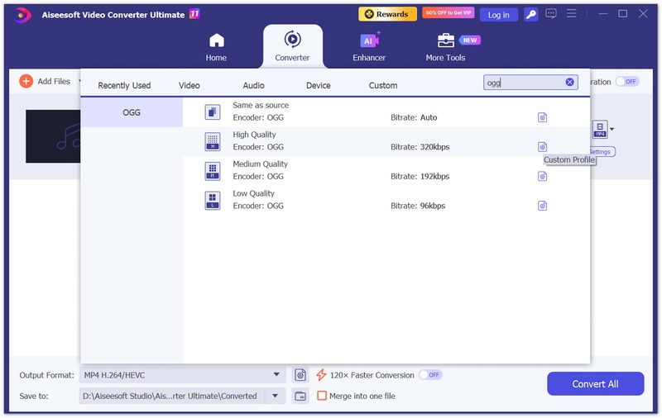Click the Log in button
Viewport: 662px width, 418px height.
[499, 15]
